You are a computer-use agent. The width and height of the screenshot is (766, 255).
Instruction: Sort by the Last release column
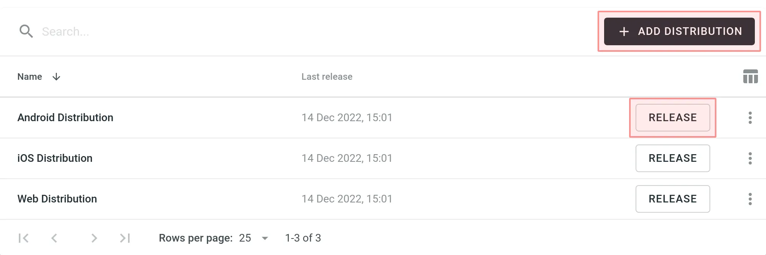327,77
